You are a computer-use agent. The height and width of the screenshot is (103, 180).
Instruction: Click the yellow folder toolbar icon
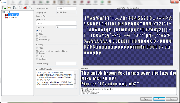point(9,8)
